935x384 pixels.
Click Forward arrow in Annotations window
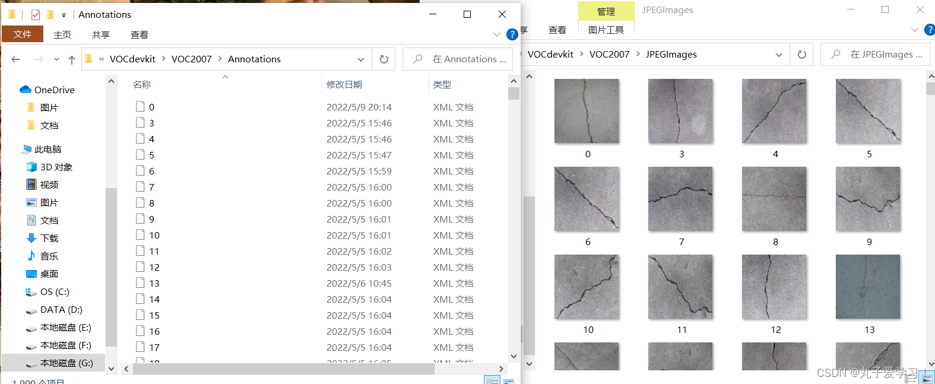coord(39,59)
